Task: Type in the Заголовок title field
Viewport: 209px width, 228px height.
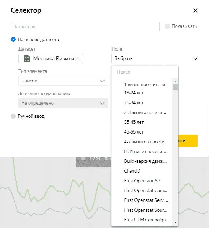Action: (85, 26)
